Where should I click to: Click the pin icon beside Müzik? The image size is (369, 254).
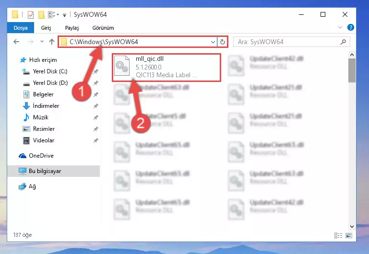tap(96, 117)
